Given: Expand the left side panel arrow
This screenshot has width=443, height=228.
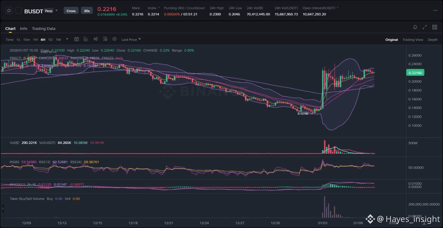Looking at the screenshot, I should click(3, 209).
